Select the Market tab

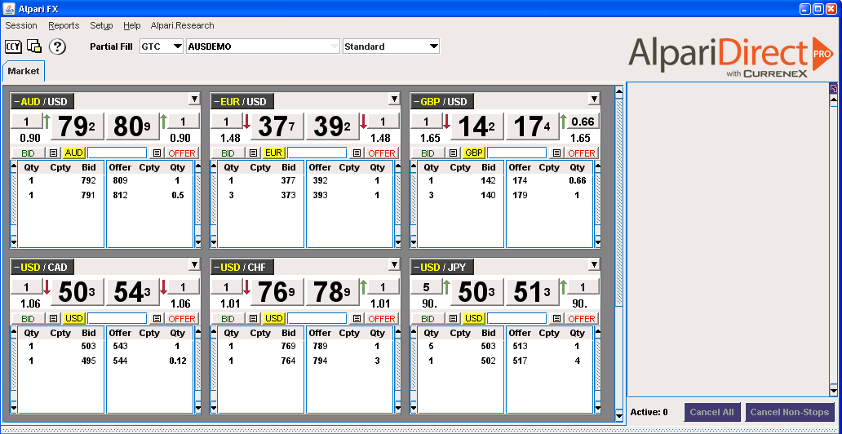[x=23, y=71]
